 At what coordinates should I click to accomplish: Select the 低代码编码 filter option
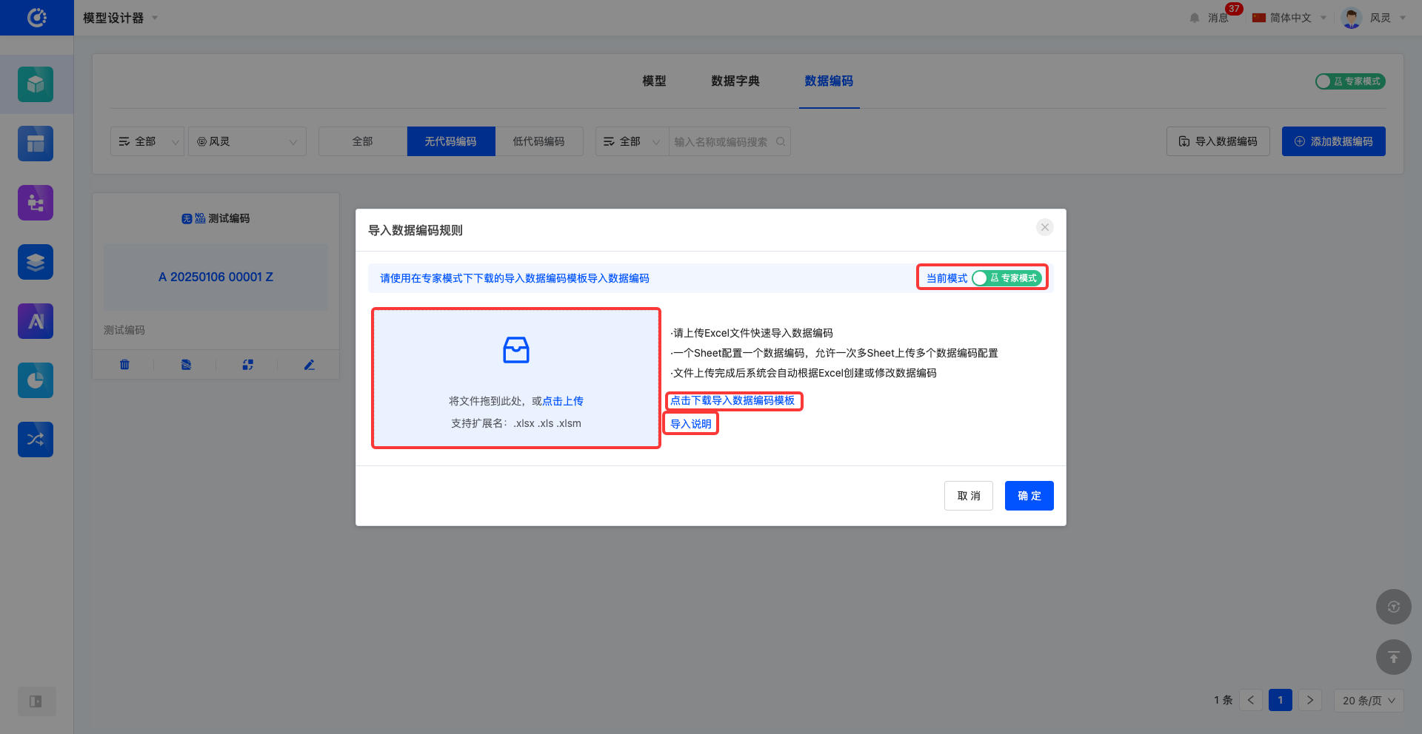(x=538, y=141)
